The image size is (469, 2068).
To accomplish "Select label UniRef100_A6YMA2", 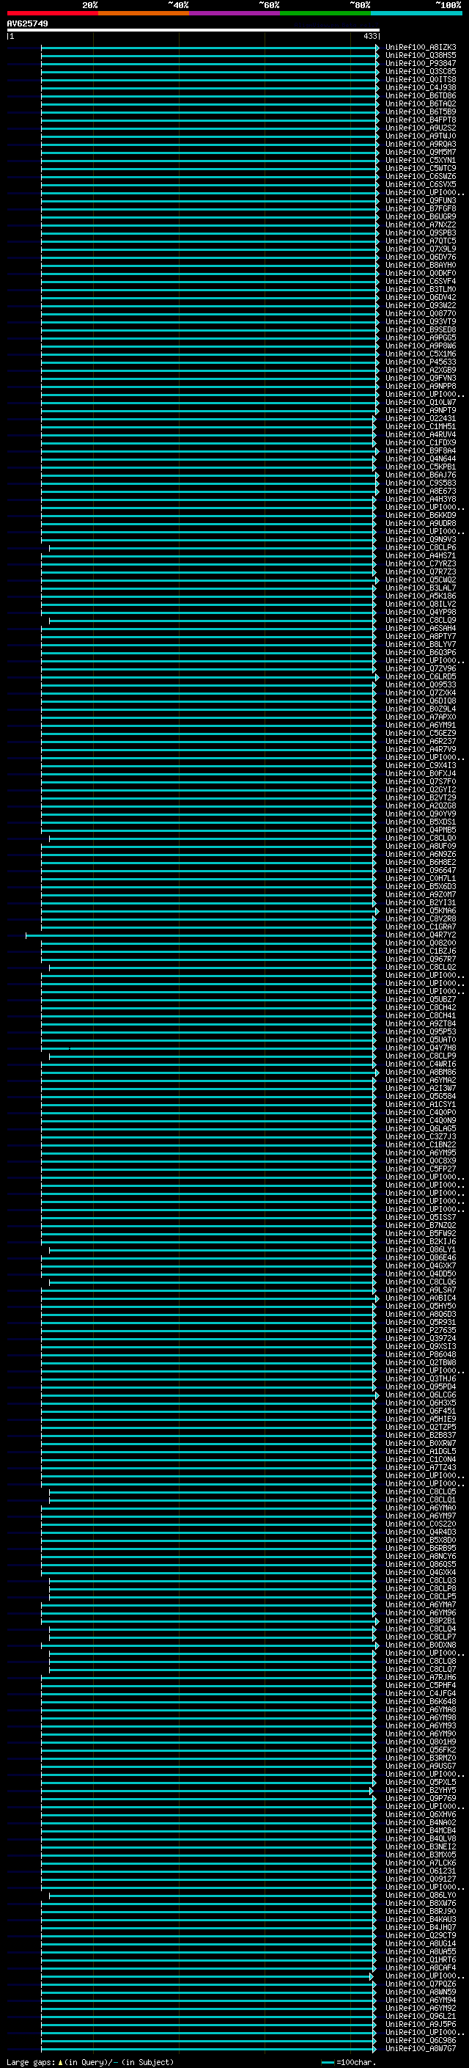I will 421,1081.
